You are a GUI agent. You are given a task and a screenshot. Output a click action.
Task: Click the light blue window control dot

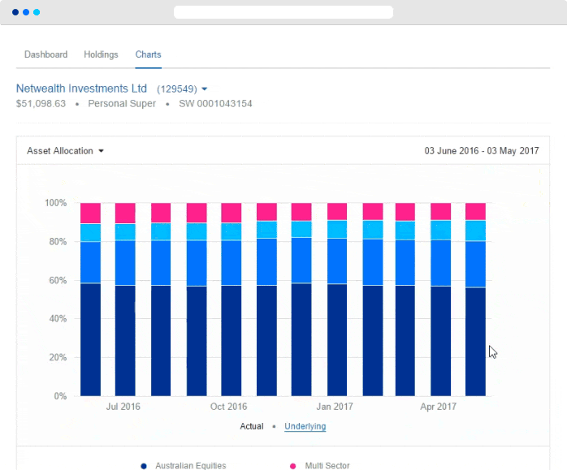36,12
